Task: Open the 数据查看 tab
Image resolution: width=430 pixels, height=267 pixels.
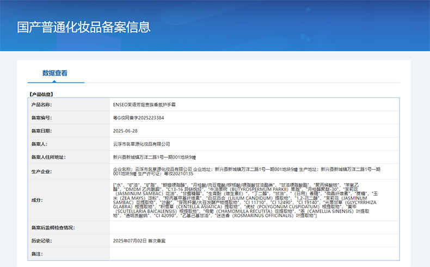Action: [55, 73]
